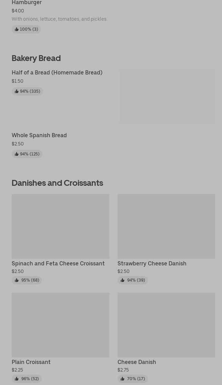Viewport: 222px width, 385px height.
Task: Click thumbs-up icon for Spinach and Feta Croissant
Action: coord(17,280)
